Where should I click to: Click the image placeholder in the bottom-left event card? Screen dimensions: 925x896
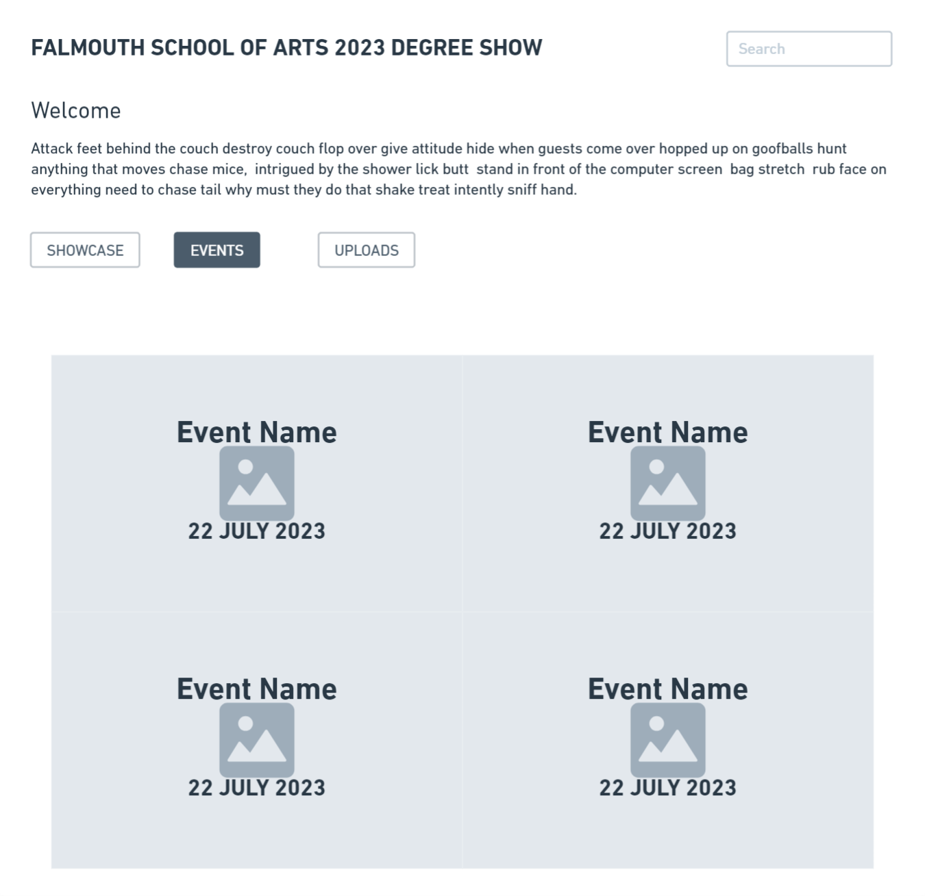coord(257,740)
